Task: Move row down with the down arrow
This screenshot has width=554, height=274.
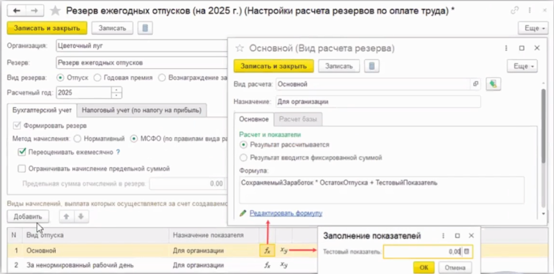Action: [x=81, y=217]
